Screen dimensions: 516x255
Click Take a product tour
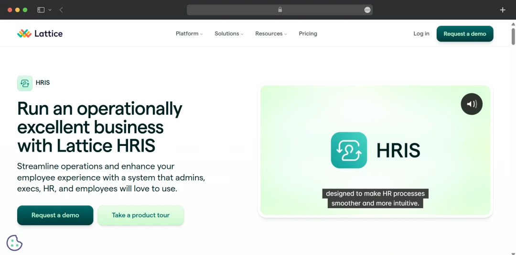(x=140, y=215)
